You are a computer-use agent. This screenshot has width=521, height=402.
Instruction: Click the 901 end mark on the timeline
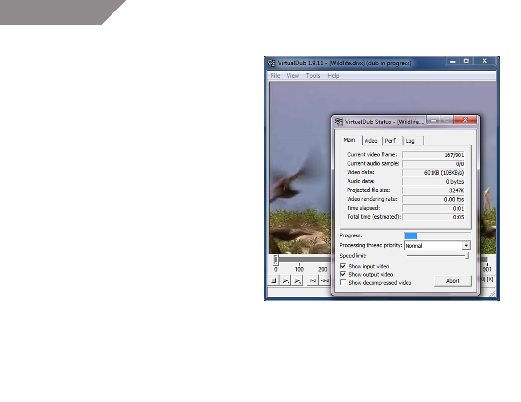tap(487, 269)
